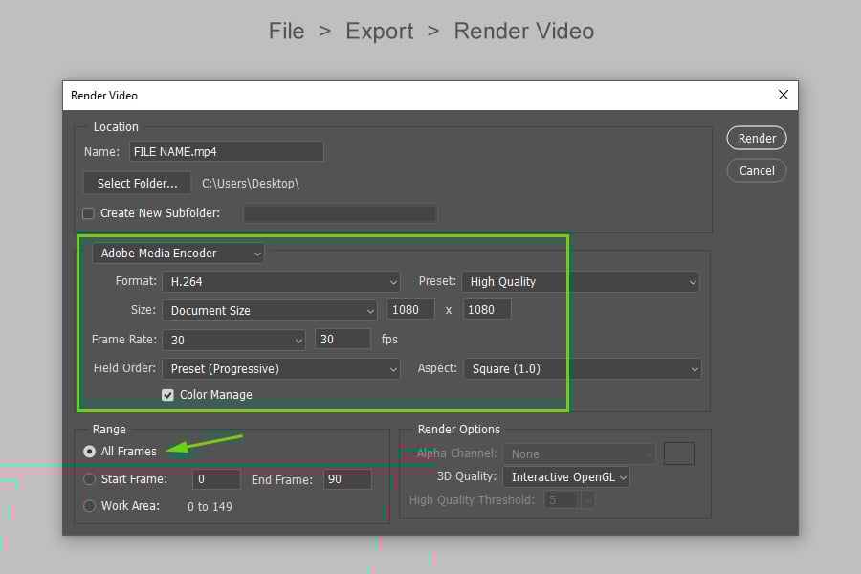Expand the Size Document Size dropdown
Viewport: 861px width, 574px height.
click(x=270, y=310)
